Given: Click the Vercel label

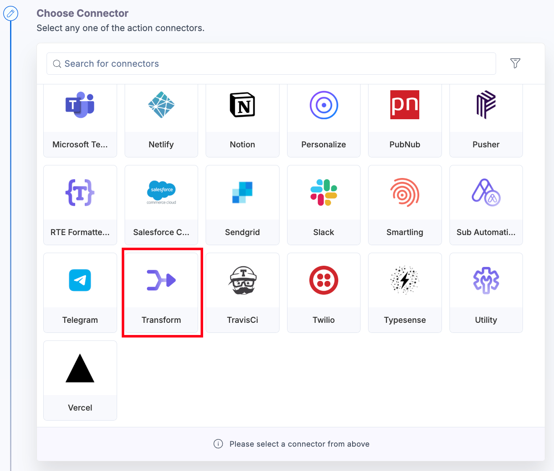Looking at the screenshot, I should tap(80, 408).
